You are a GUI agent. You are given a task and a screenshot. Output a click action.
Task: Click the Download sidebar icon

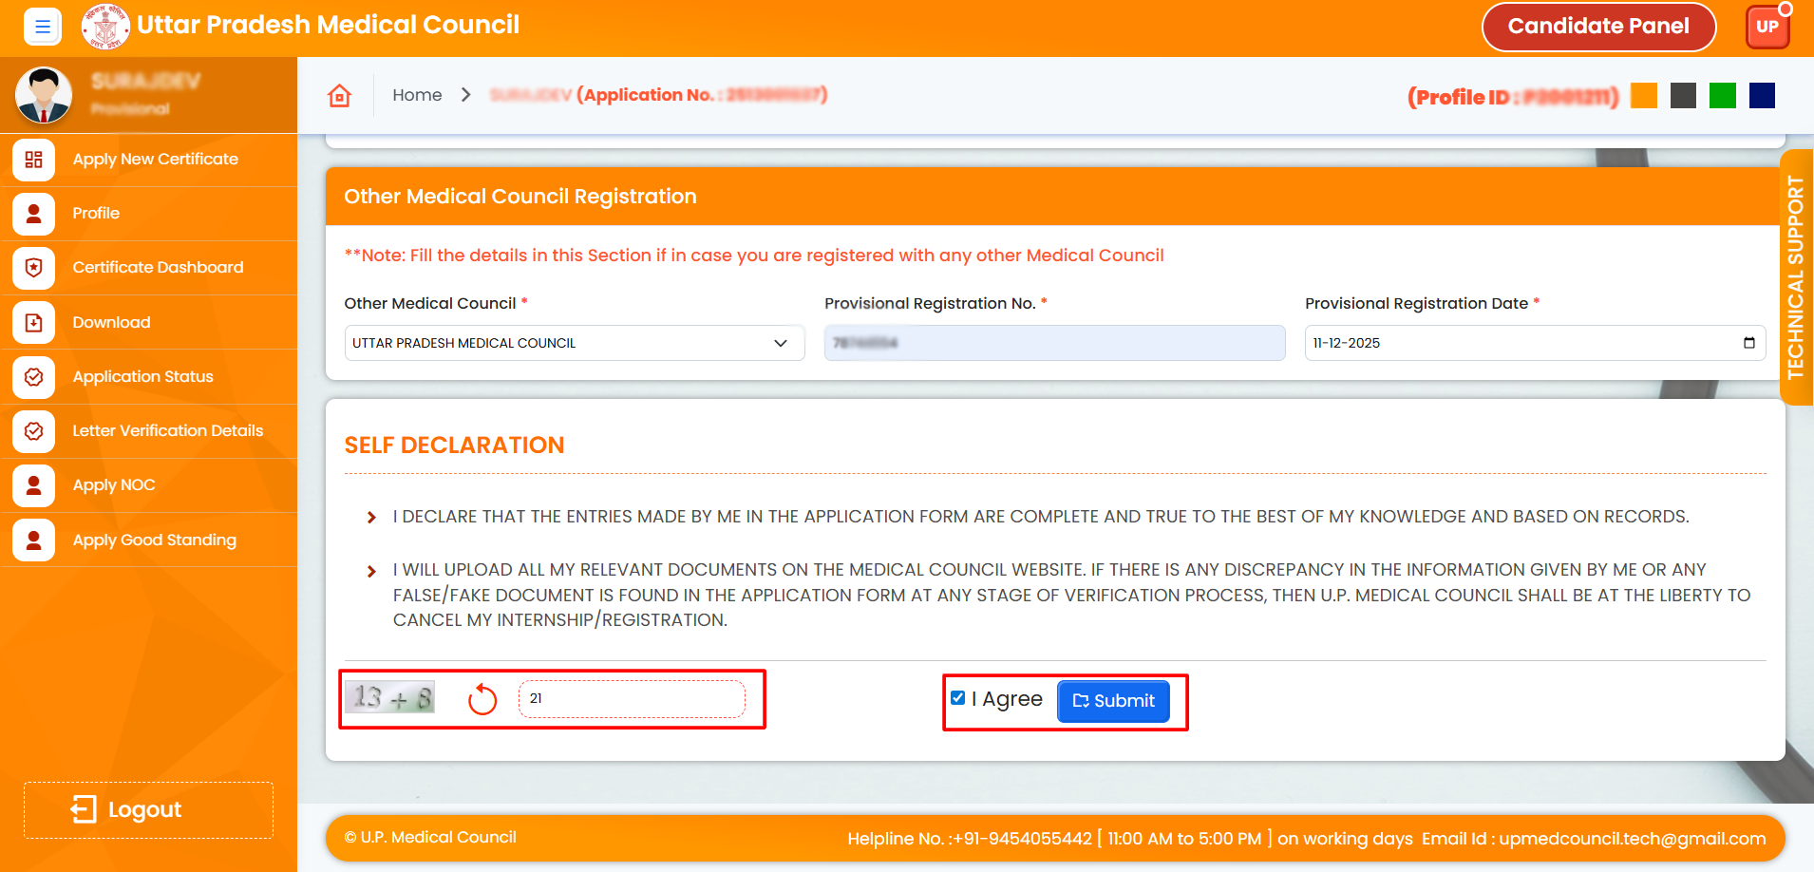[x=34, y=323]
